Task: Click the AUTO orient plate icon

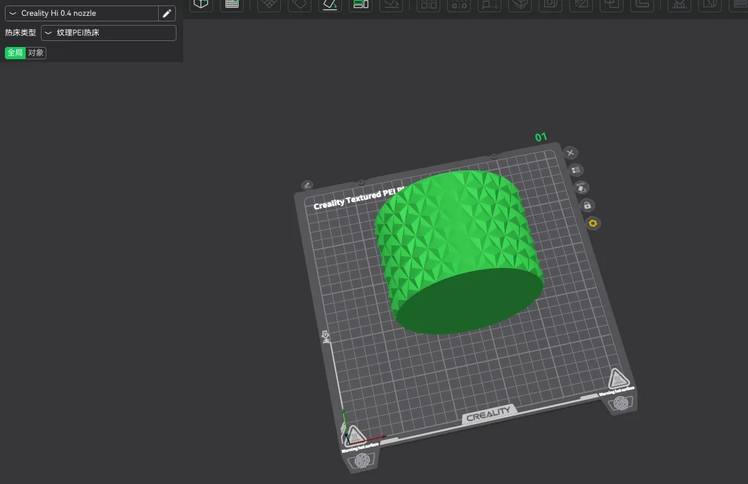Action: coord(581,187)
